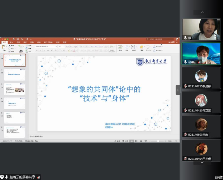Toggle the 备注 notes pane in status bar
The width and height of the screenshot is (223, 180).
(x=117, y=141)
